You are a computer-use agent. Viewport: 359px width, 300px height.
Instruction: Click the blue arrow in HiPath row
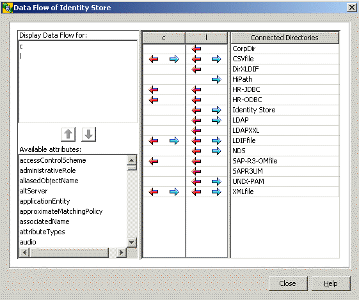pos(216,79)
